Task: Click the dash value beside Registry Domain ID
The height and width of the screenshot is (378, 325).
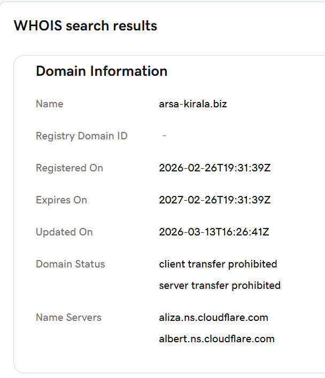Action: pyautogui.click(x=164, y=136)
